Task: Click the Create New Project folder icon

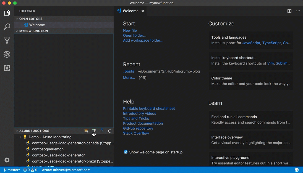Action: 87,131
